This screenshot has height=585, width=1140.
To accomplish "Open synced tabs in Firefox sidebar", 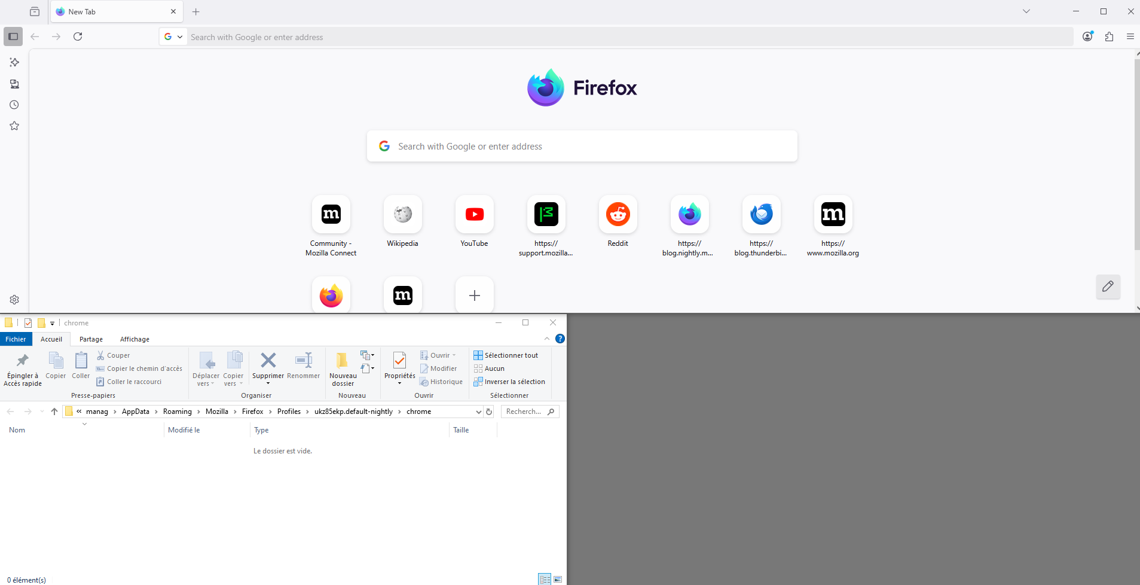I will (x=14, y=84).
